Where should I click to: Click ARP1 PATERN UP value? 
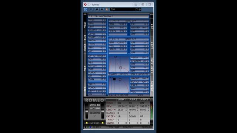click(x=119, y=116)
